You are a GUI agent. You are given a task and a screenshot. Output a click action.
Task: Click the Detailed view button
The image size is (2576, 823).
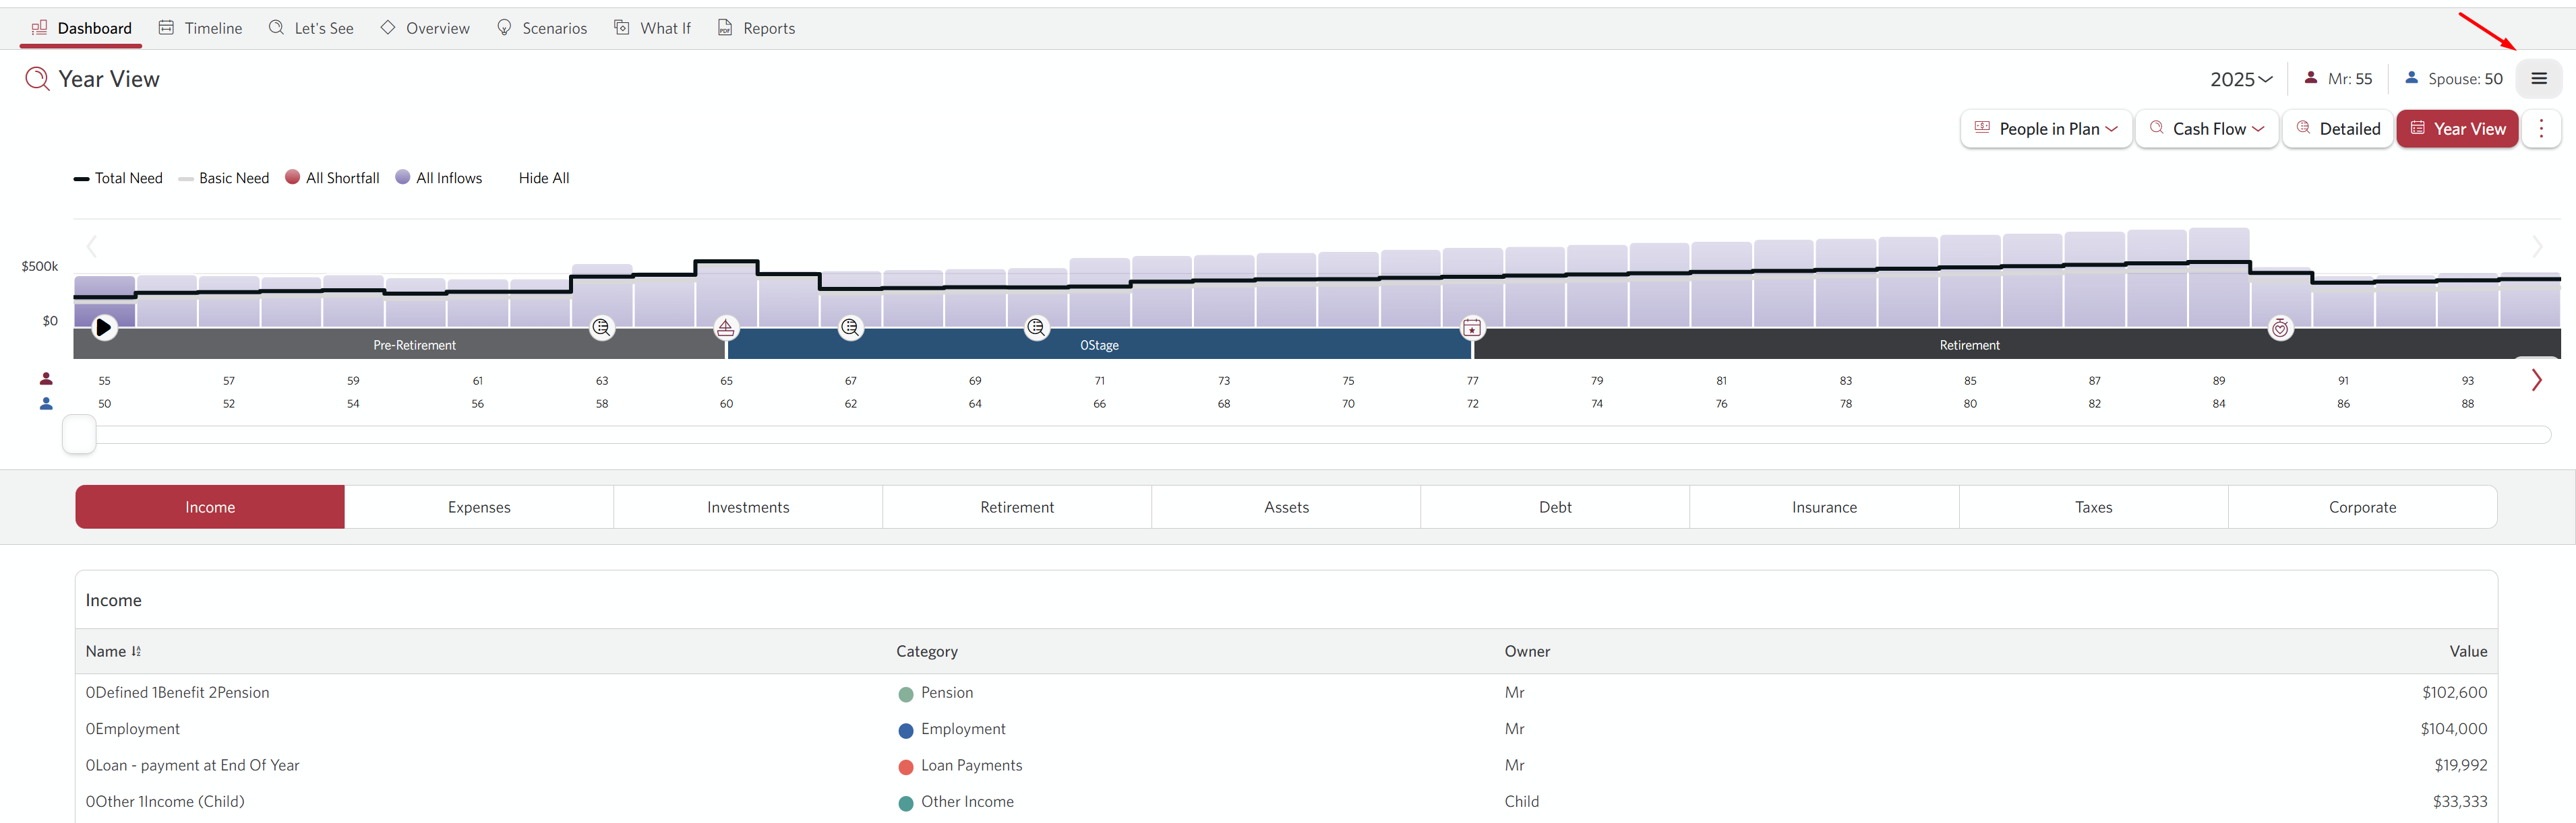click(2337, 129)
